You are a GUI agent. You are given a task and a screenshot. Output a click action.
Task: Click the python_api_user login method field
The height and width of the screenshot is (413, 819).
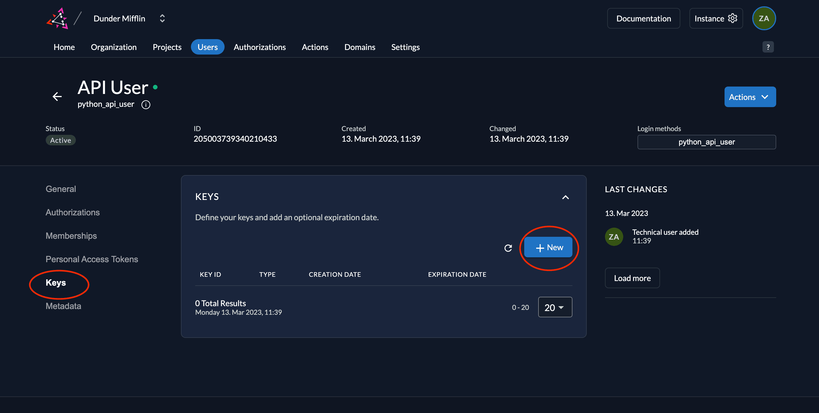[x=706, y=142]
